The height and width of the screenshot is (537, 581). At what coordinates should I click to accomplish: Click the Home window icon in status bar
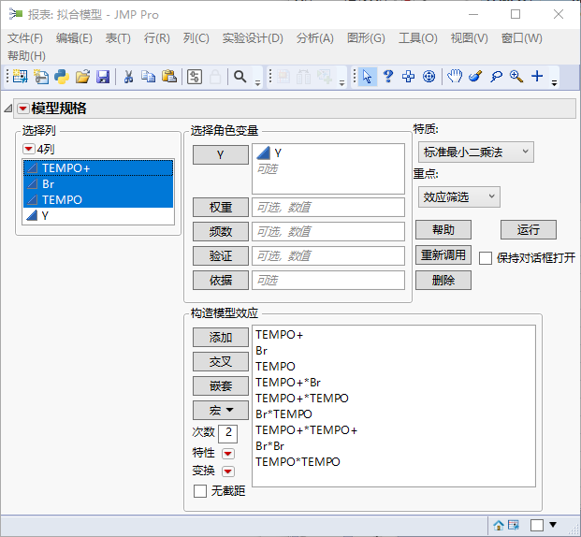(x=499, y=525)
